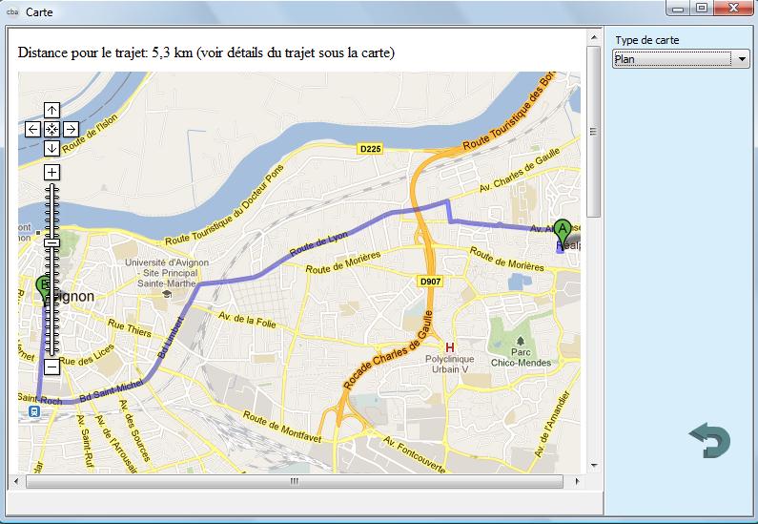Screen dimensions: 758x524
Task: Pan the map right with arrow button
Action: 71,129
